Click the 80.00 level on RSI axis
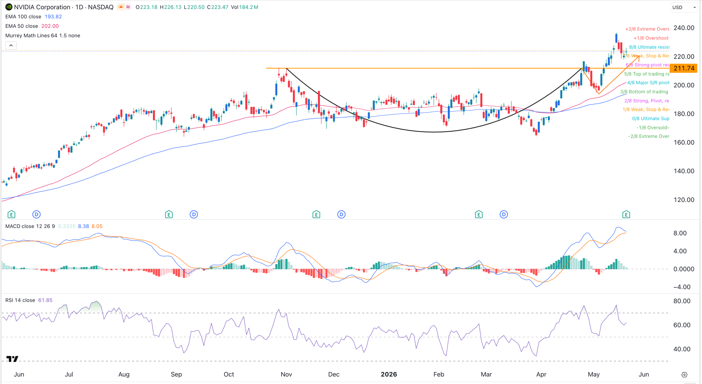Viewport: 702px width, 384px height. pos(682,301)
